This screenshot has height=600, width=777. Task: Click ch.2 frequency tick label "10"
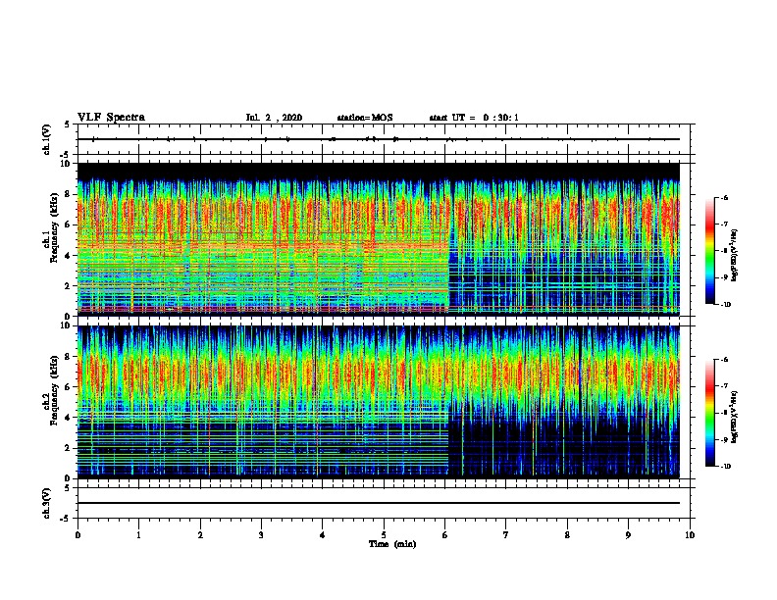coord(66,325)
